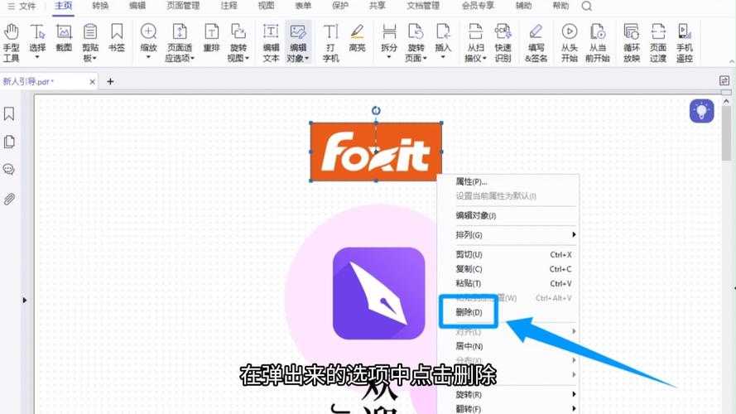Click the lightbulb tips icon
Screen dimensions: 736x414
pyautogui.click(x=701, y=111)
